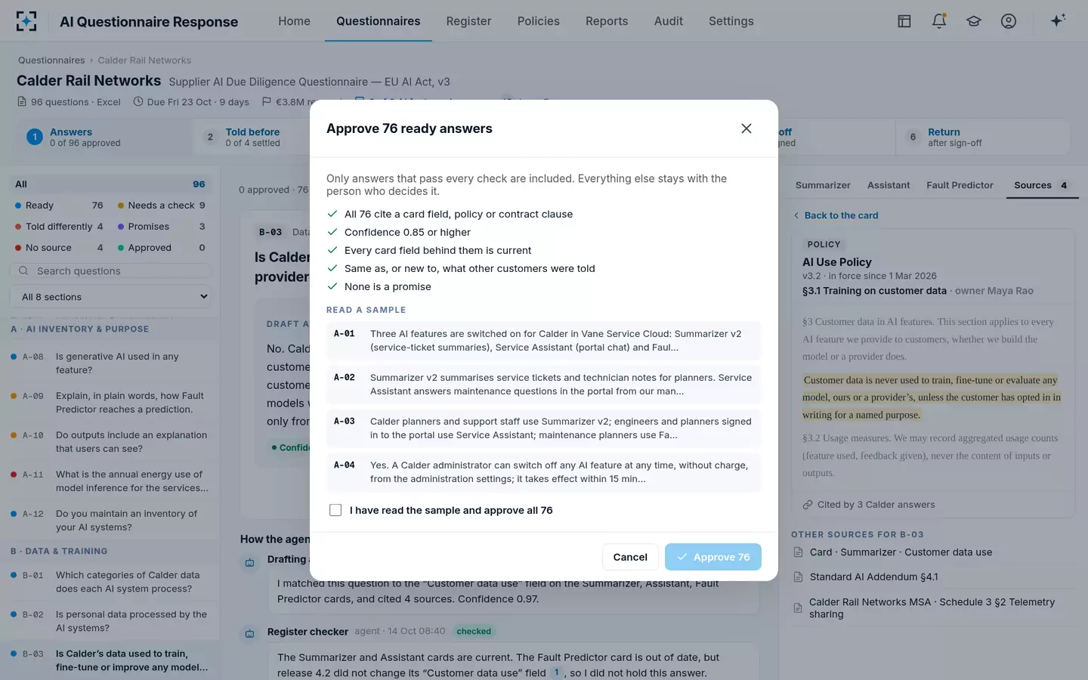
Task: Click document icon for Calder Rail Networks MSA
Action: tap(799, 608)
